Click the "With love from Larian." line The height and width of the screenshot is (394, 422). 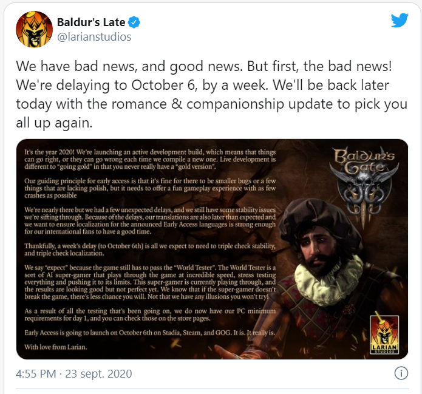(x=56, y=347)
